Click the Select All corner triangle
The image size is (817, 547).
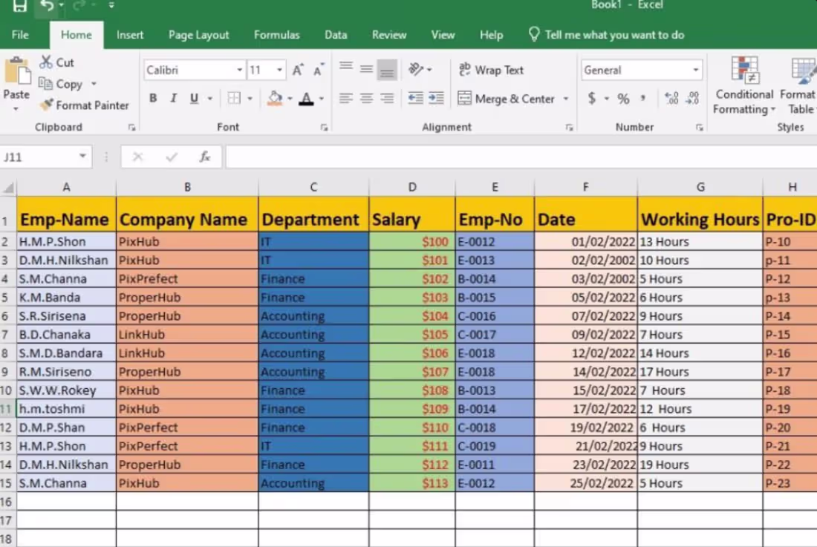pos(8,187)
